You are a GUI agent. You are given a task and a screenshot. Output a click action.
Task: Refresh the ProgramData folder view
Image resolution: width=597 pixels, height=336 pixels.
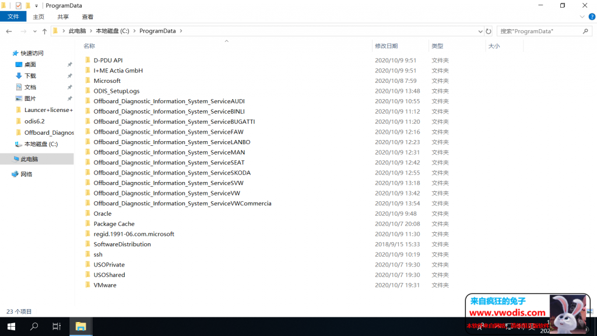(489, 31)
